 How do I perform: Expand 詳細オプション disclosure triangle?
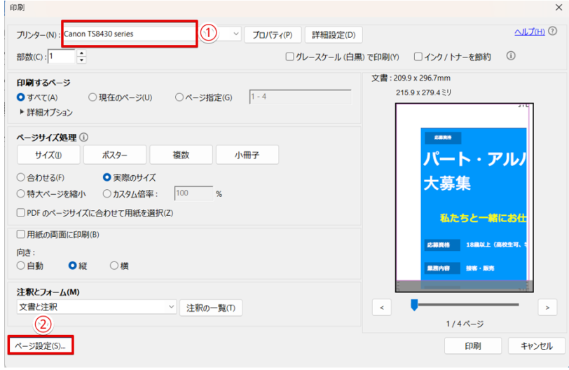[22, 112]
